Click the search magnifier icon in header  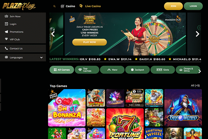(55, 6)
